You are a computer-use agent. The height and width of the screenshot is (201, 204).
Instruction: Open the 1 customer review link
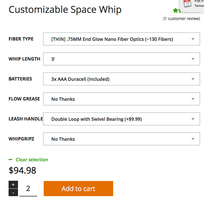point(181,19)
